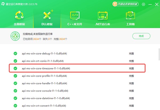Click green check for api-ms-win-crt-conio row
Image resolution: width=160 pixels, height=110 pixels.
tap(15, 61)
